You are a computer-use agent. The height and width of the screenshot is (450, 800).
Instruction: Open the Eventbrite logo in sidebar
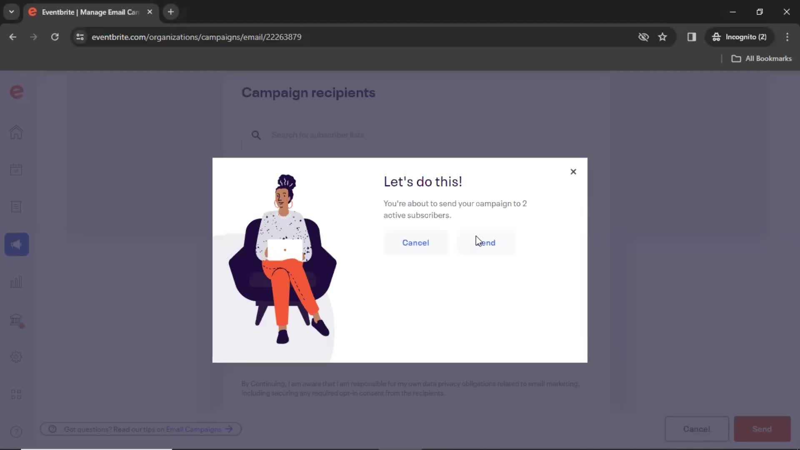pos(17,92)
